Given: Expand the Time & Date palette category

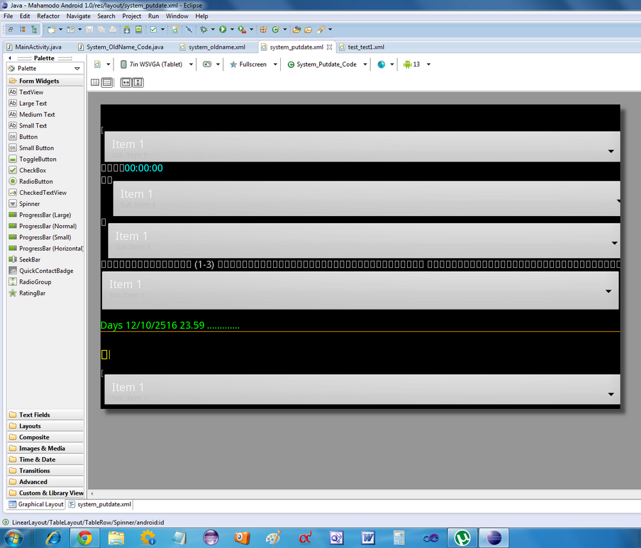Looking at the screenshot, I should pyautogui.click(x=45, y=460).
